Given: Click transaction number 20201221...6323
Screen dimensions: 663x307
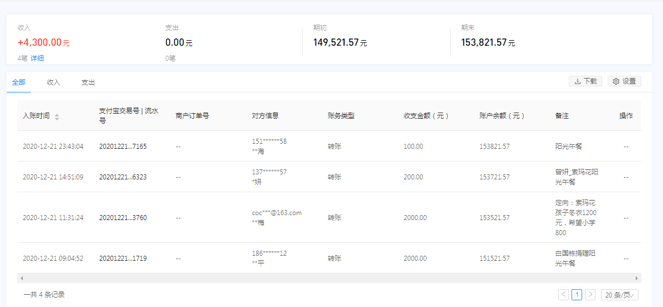Looking at the screenshot, I should coord(123,177).
